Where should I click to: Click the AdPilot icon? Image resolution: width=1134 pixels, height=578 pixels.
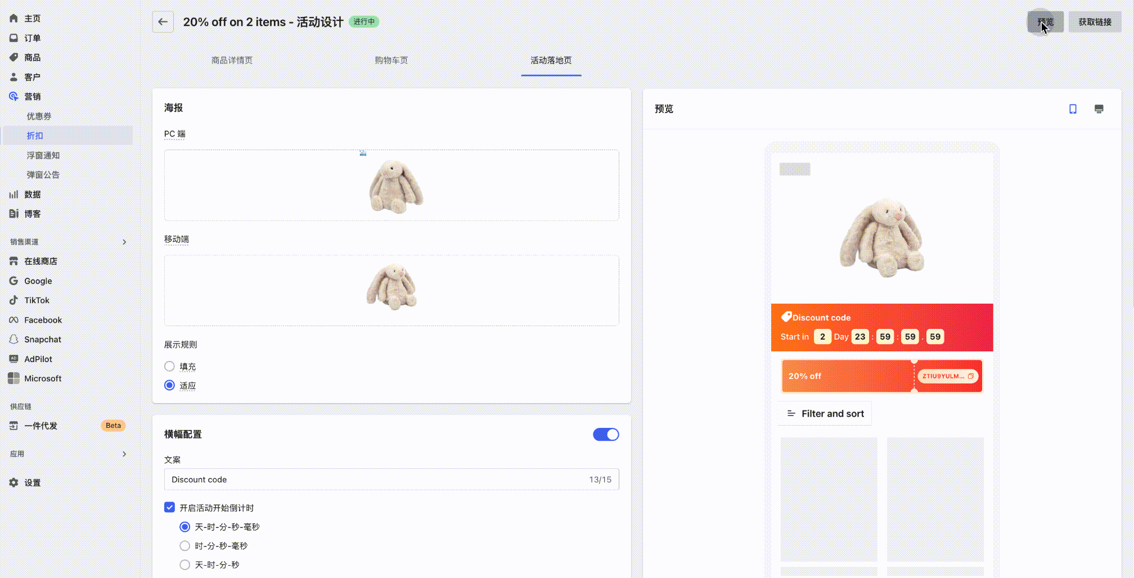(13, 359)
